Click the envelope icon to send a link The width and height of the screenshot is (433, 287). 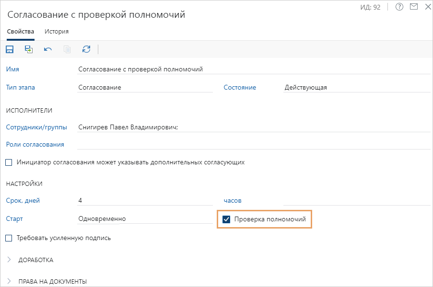[x=413, y=7]
